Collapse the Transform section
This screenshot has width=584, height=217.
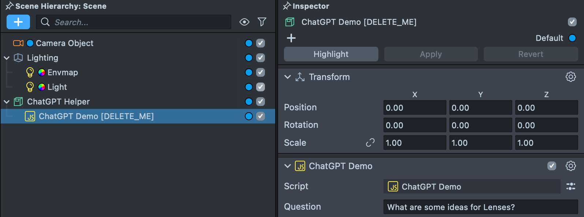pyautogui.click(x=288, y=77)
